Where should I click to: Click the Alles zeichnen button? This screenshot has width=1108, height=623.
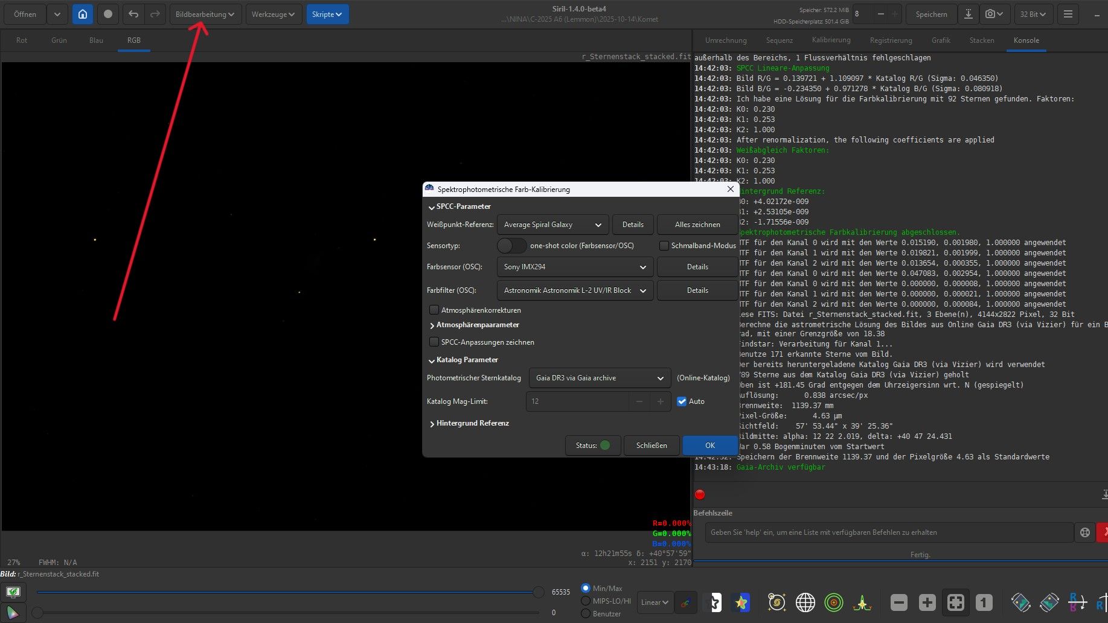[697, 225]
